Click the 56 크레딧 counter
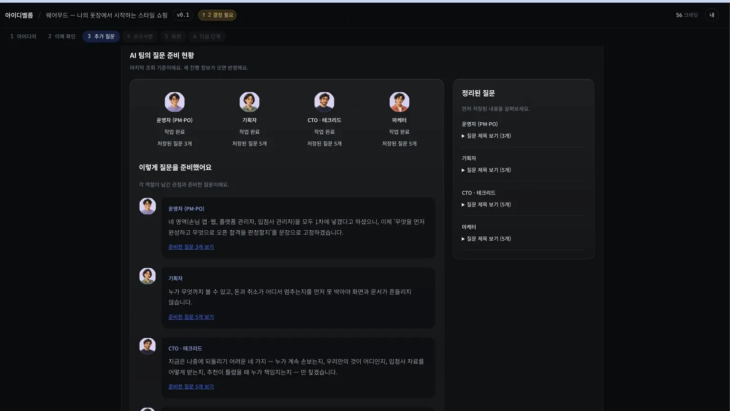Screen dimensions: 730x411 pyautogui.click(x=687, y=15)
